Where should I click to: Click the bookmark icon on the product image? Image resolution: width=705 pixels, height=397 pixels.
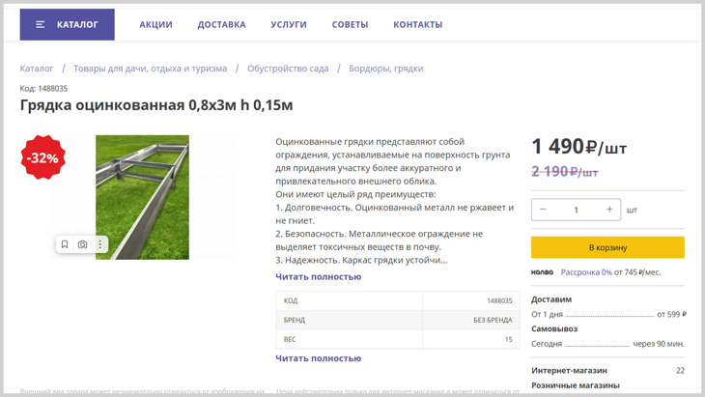tap(65, 244)
